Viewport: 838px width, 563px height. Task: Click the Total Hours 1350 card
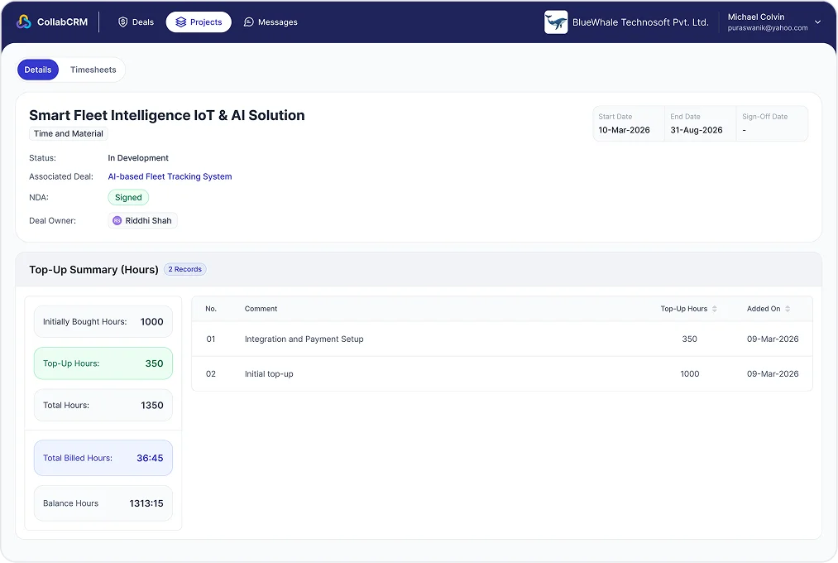pos(103,405)
